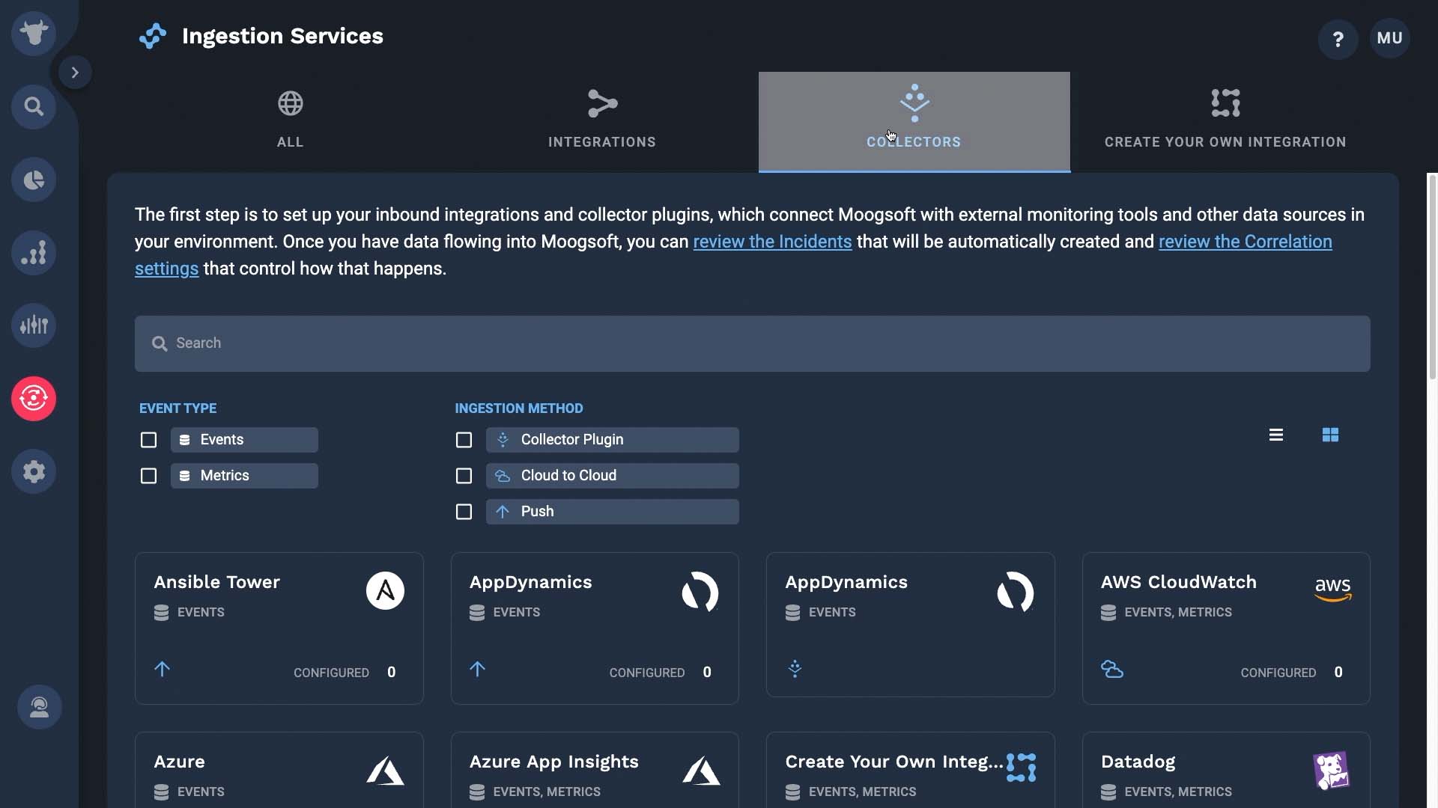Screen dimensions: 1438x808
Task: Select the red ingestion services sidebar icon
Action: click(x=34, y=398)
